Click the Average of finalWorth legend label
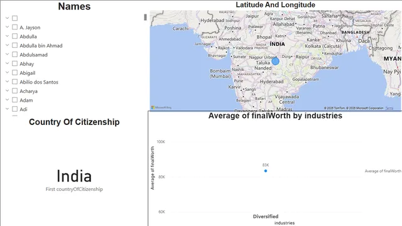 (x=383, y=171)
